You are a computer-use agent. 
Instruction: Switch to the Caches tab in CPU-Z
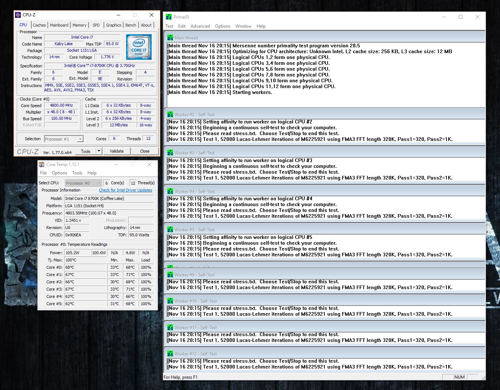(x=39, y=25)
